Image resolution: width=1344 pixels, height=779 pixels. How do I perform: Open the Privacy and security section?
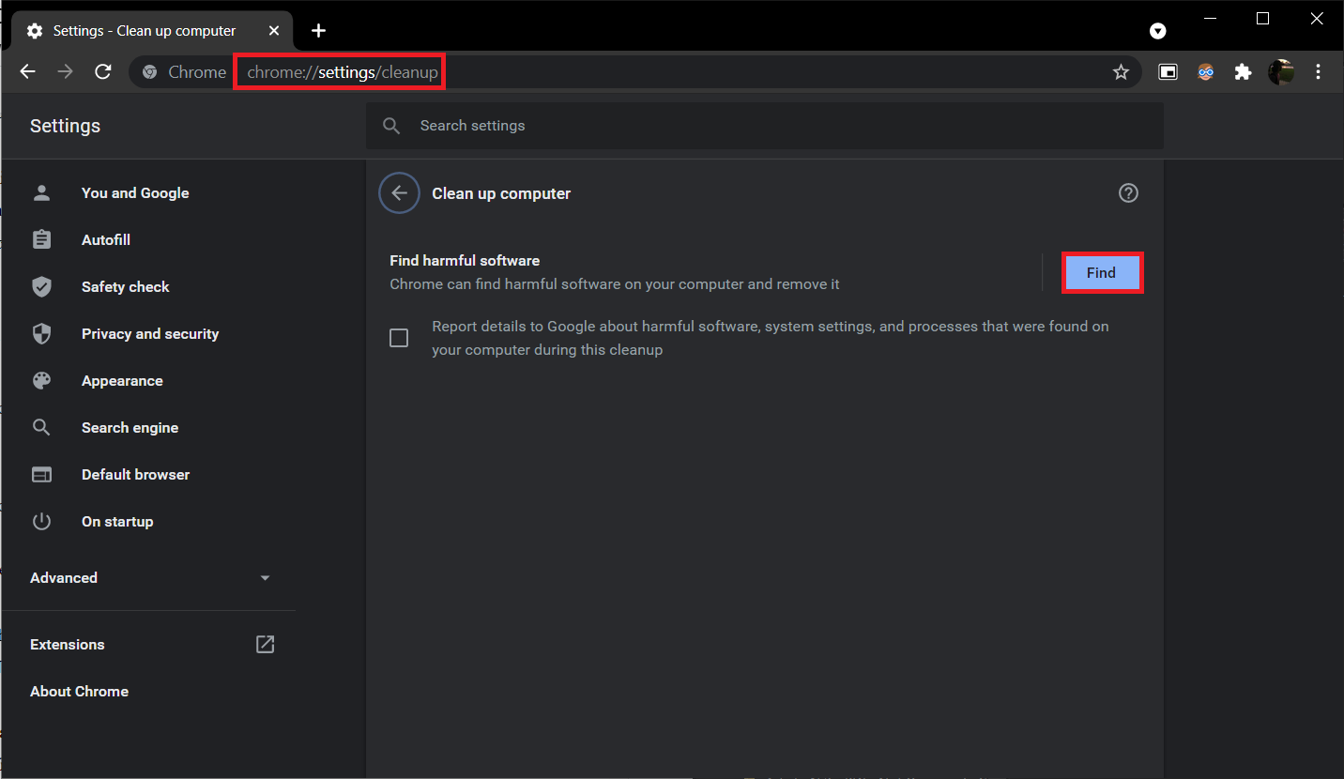(x=149, y=334)
